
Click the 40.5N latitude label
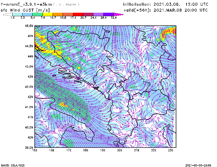(29, 127)
